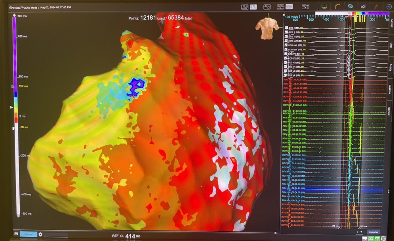The image size is (394, 241).
Task: Toggle the ECG aVL channel checkbox
Action: 286,45
